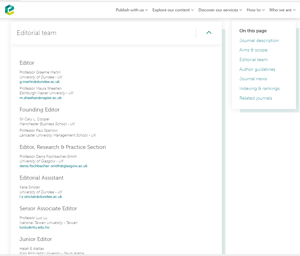Click Manchester Business School - UK text
This screenshot has height=256, width=300.
pos(47,124)
